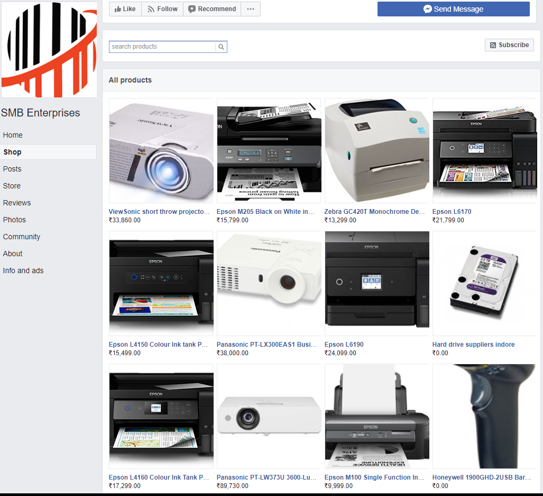Click the ₹38,000.00 price text
543x496 pixels.
click(x=232, y=353)
